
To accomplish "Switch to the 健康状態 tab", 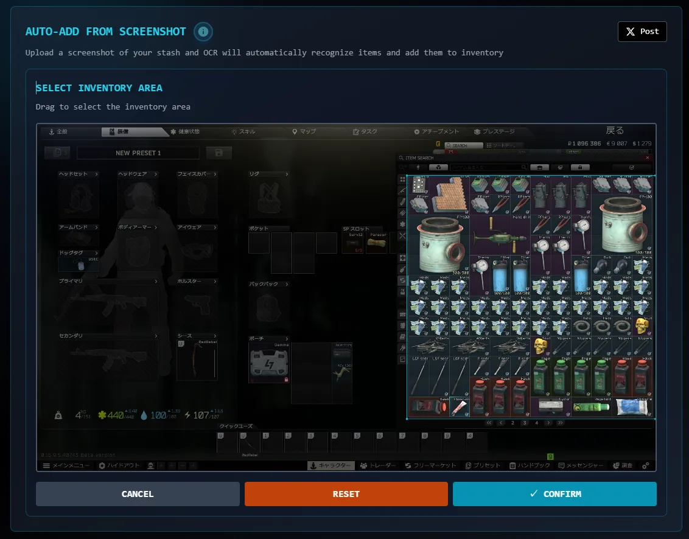I will 185,131.
